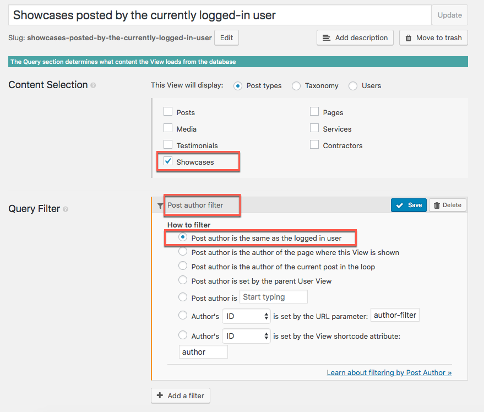Screen dimensions: 484x412
Task: Click the help icon next to Content Selection
Action: pyautogui.click(x=93, y=85)
